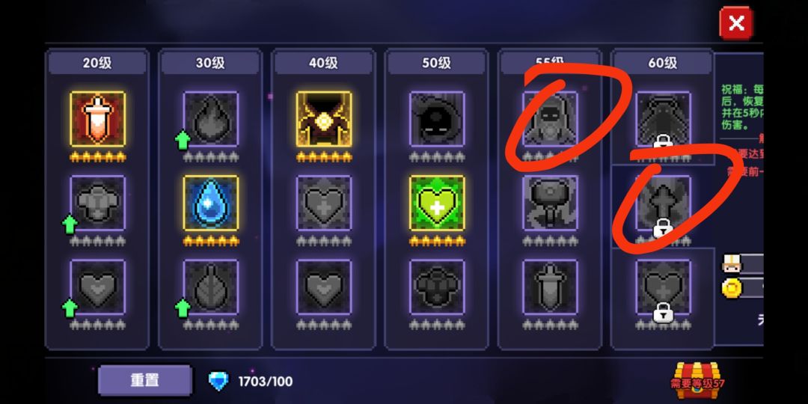This screenshot has width=808, height=404.
Task: Click the blue gem currency counter
Action: (x=251, y=382)
